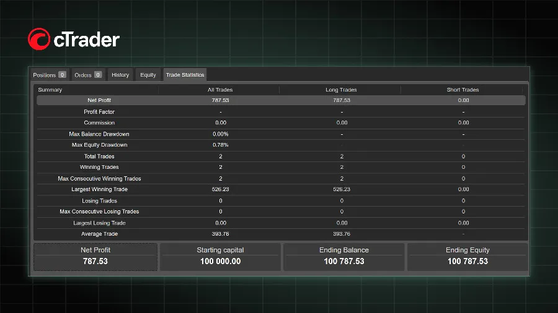Select the Winning Trades row label
The height and width of the screenshot is (313, 558).
point(99,167)
